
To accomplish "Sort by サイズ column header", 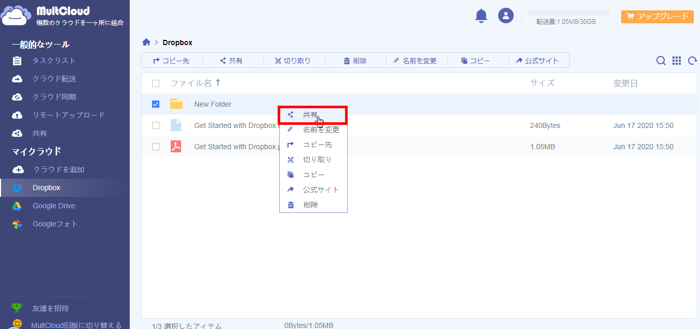I will tap(542, 83).
